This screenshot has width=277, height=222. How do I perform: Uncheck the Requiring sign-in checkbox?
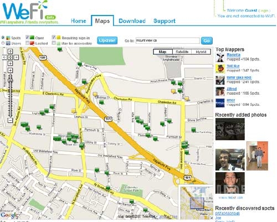[54, 38]
